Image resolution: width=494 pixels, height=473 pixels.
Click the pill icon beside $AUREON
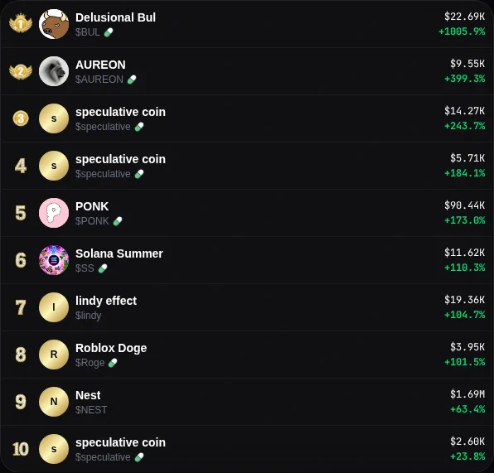click(x=132, y=80)
